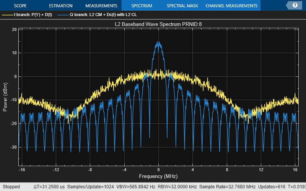This screenshot has width=306, height=191.
Task: Switch to the Scope tab
Action: tap(20, 6)
